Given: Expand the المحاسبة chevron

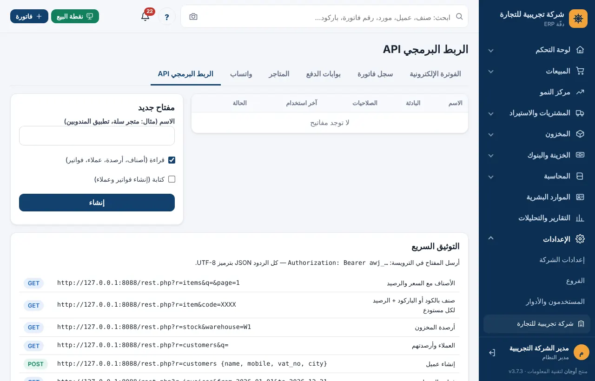Looking at the screenshot, I should point(491,177).
